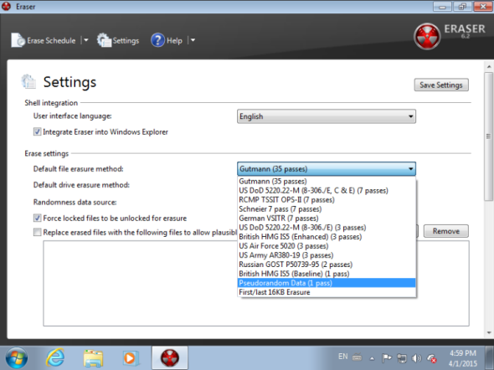Select First/last 16KB Erasure
Image resolution: width=494 pixels, height=370 pixels.
(327, 292)
